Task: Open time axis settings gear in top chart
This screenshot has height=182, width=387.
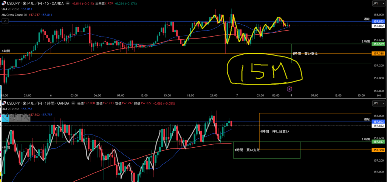Action: click(378, 96)
